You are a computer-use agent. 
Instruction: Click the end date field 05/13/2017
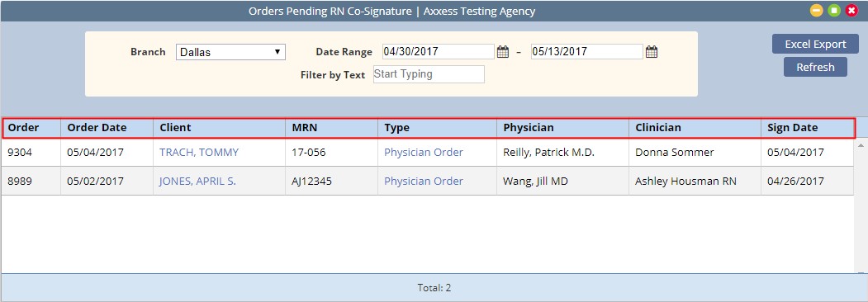pos(586,51)
